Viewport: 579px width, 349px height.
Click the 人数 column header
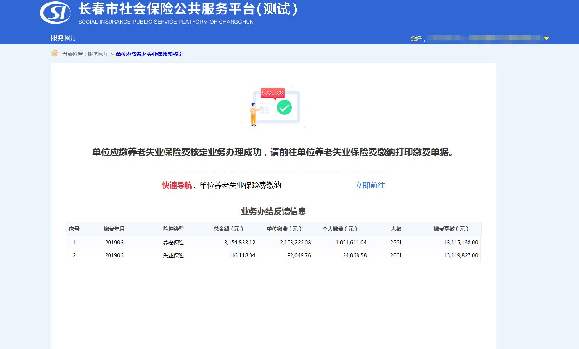pos(396,229)
